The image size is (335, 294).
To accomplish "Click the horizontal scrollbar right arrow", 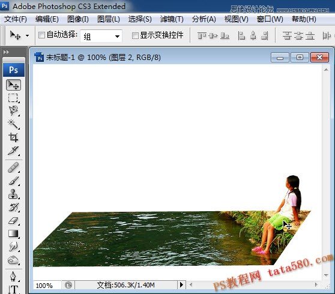I will click(316, 284).
